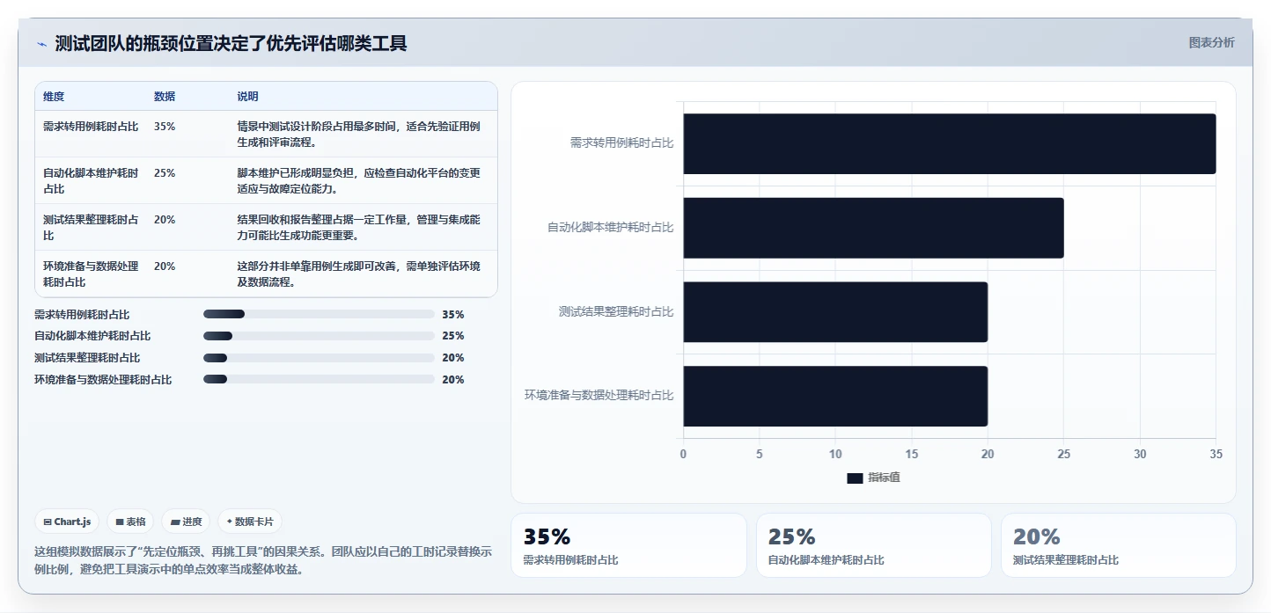Click description starting with 脚本维护已形成明显负担

(x=359, y=181)
